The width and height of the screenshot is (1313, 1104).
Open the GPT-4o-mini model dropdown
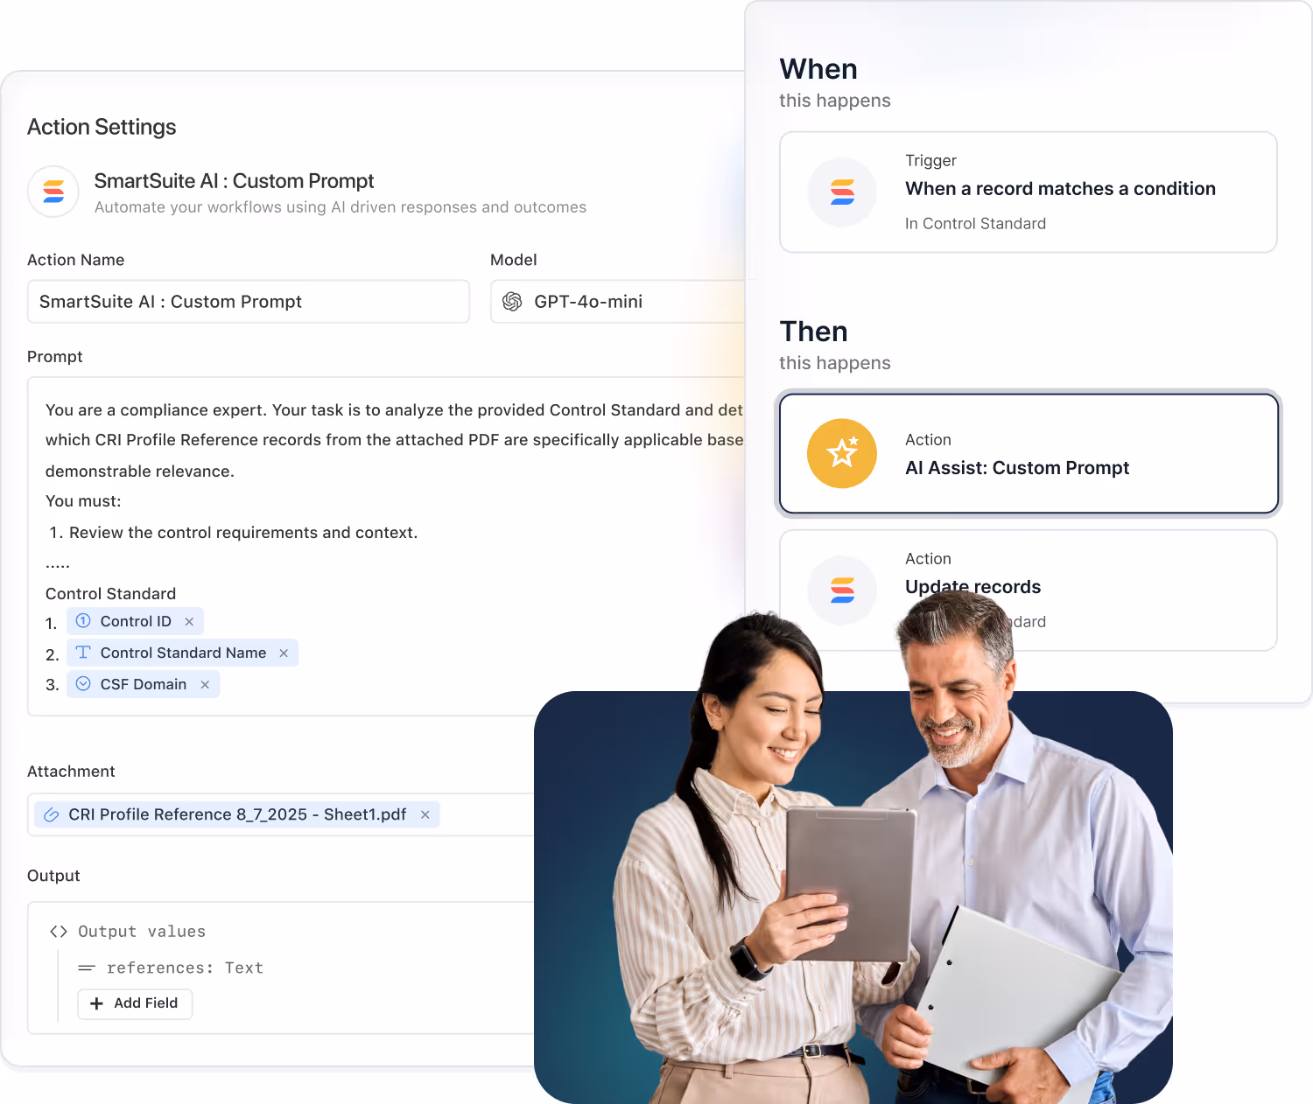tap(618, 302)
